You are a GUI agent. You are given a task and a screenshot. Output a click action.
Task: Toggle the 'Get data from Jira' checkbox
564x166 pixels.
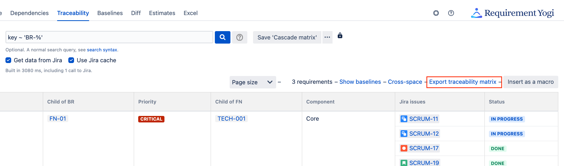click(8, 60)
